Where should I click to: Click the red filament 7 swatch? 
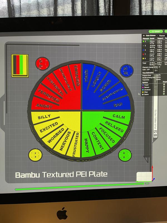(143, 54)
